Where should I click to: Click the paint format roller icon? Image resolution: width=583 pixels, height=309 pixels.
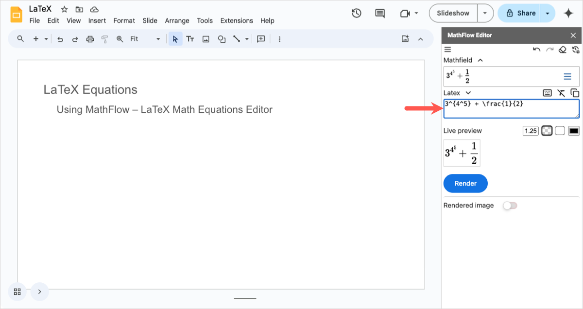tap(104, 39)
